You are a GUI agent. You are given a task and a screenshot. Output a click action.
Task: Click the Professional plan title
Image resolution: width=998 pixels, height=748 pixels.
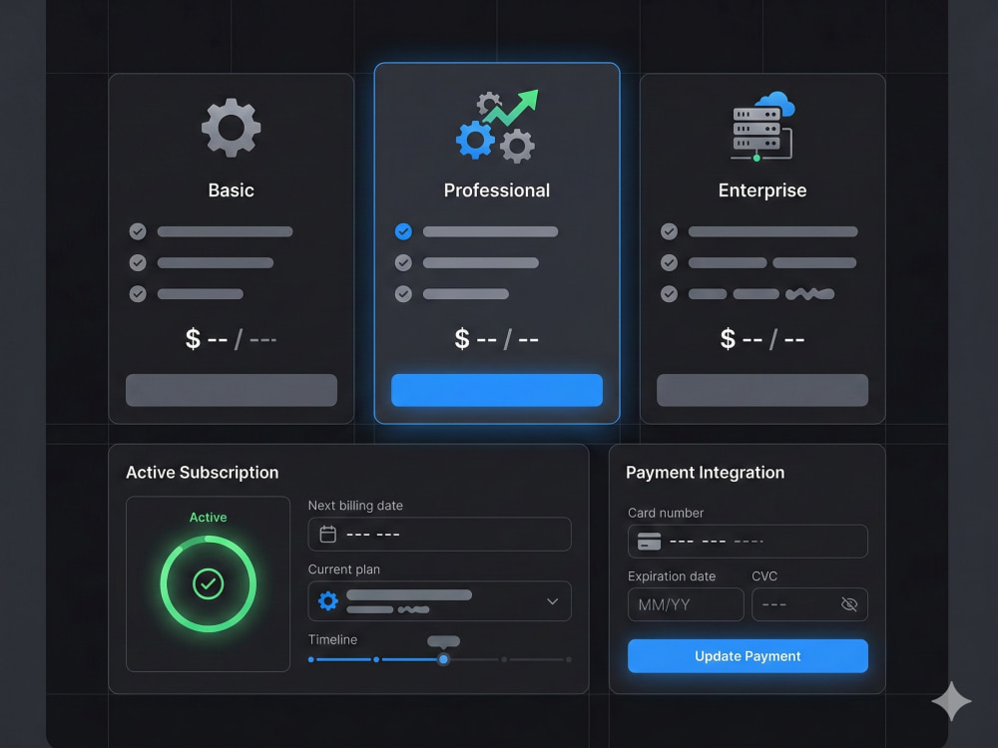pyautogui.click(x=497, y=190)
